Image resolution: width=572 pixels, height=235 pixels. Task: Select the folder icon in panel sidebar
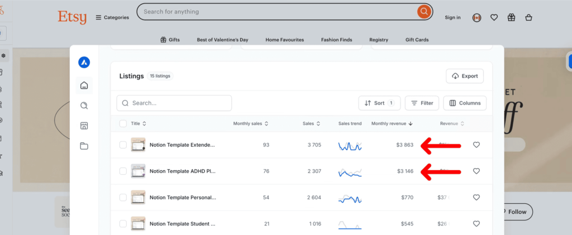84,146
